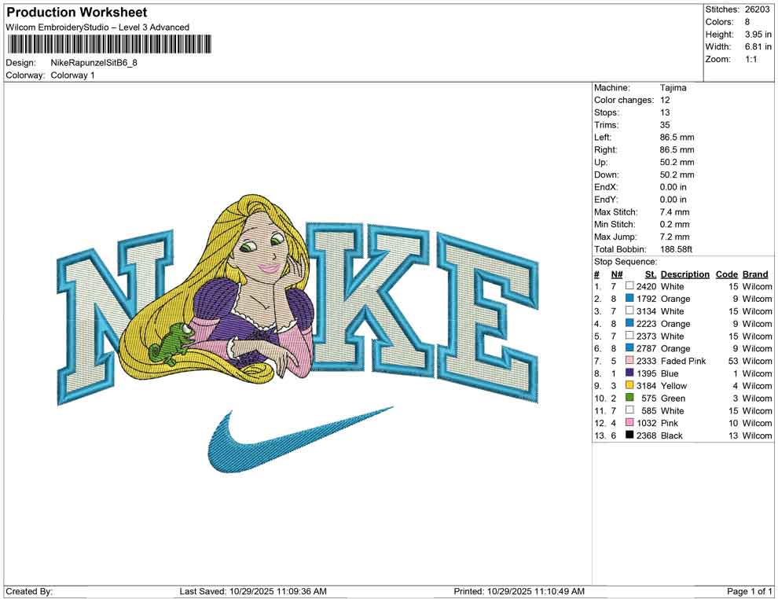Image resolution: width=778 pixels, height=599 pixels.
Task: Click the St. column header
Action: pos(650,274)
